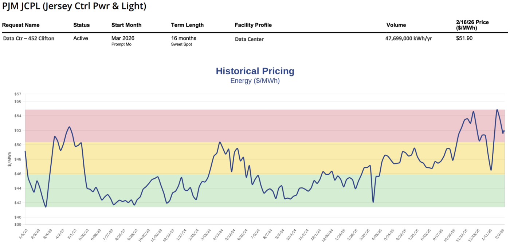Click the 'Historical Pricing' chart title

[x=255, y=71]
